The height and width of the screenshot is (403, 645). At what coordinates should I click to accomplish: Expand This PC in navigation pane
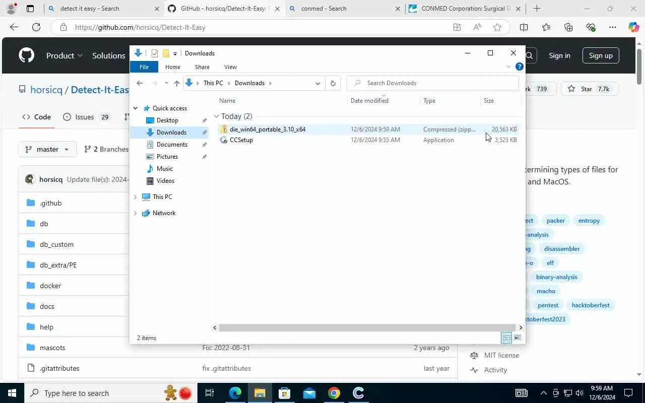[136, 197]
